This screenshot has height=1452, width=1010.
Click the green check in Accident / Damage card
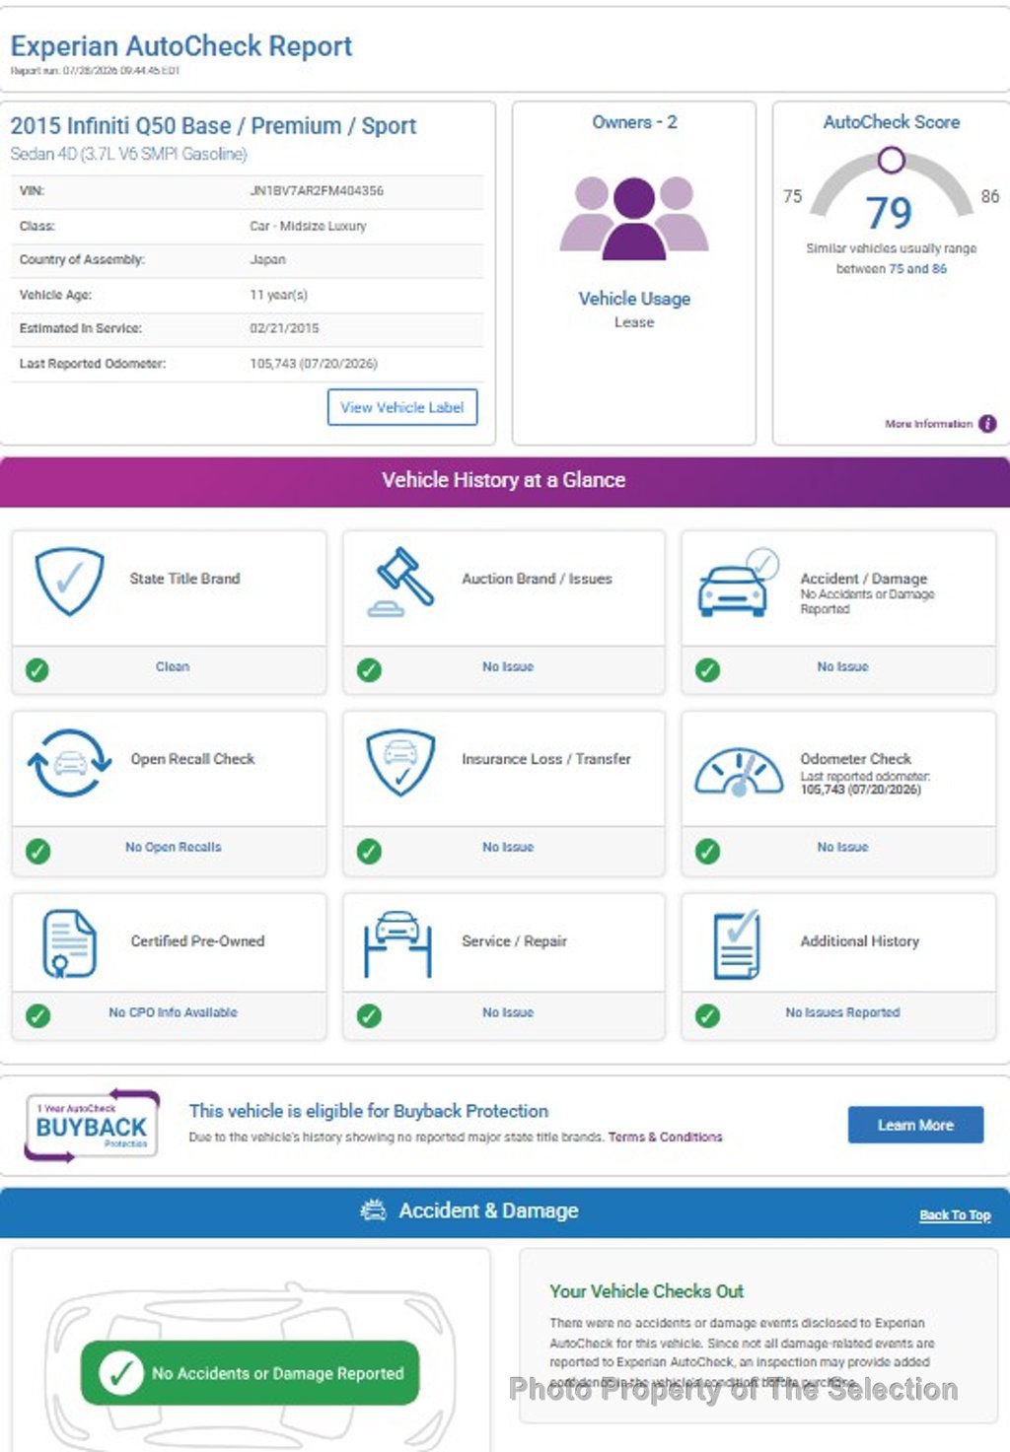tap(707, 670)
